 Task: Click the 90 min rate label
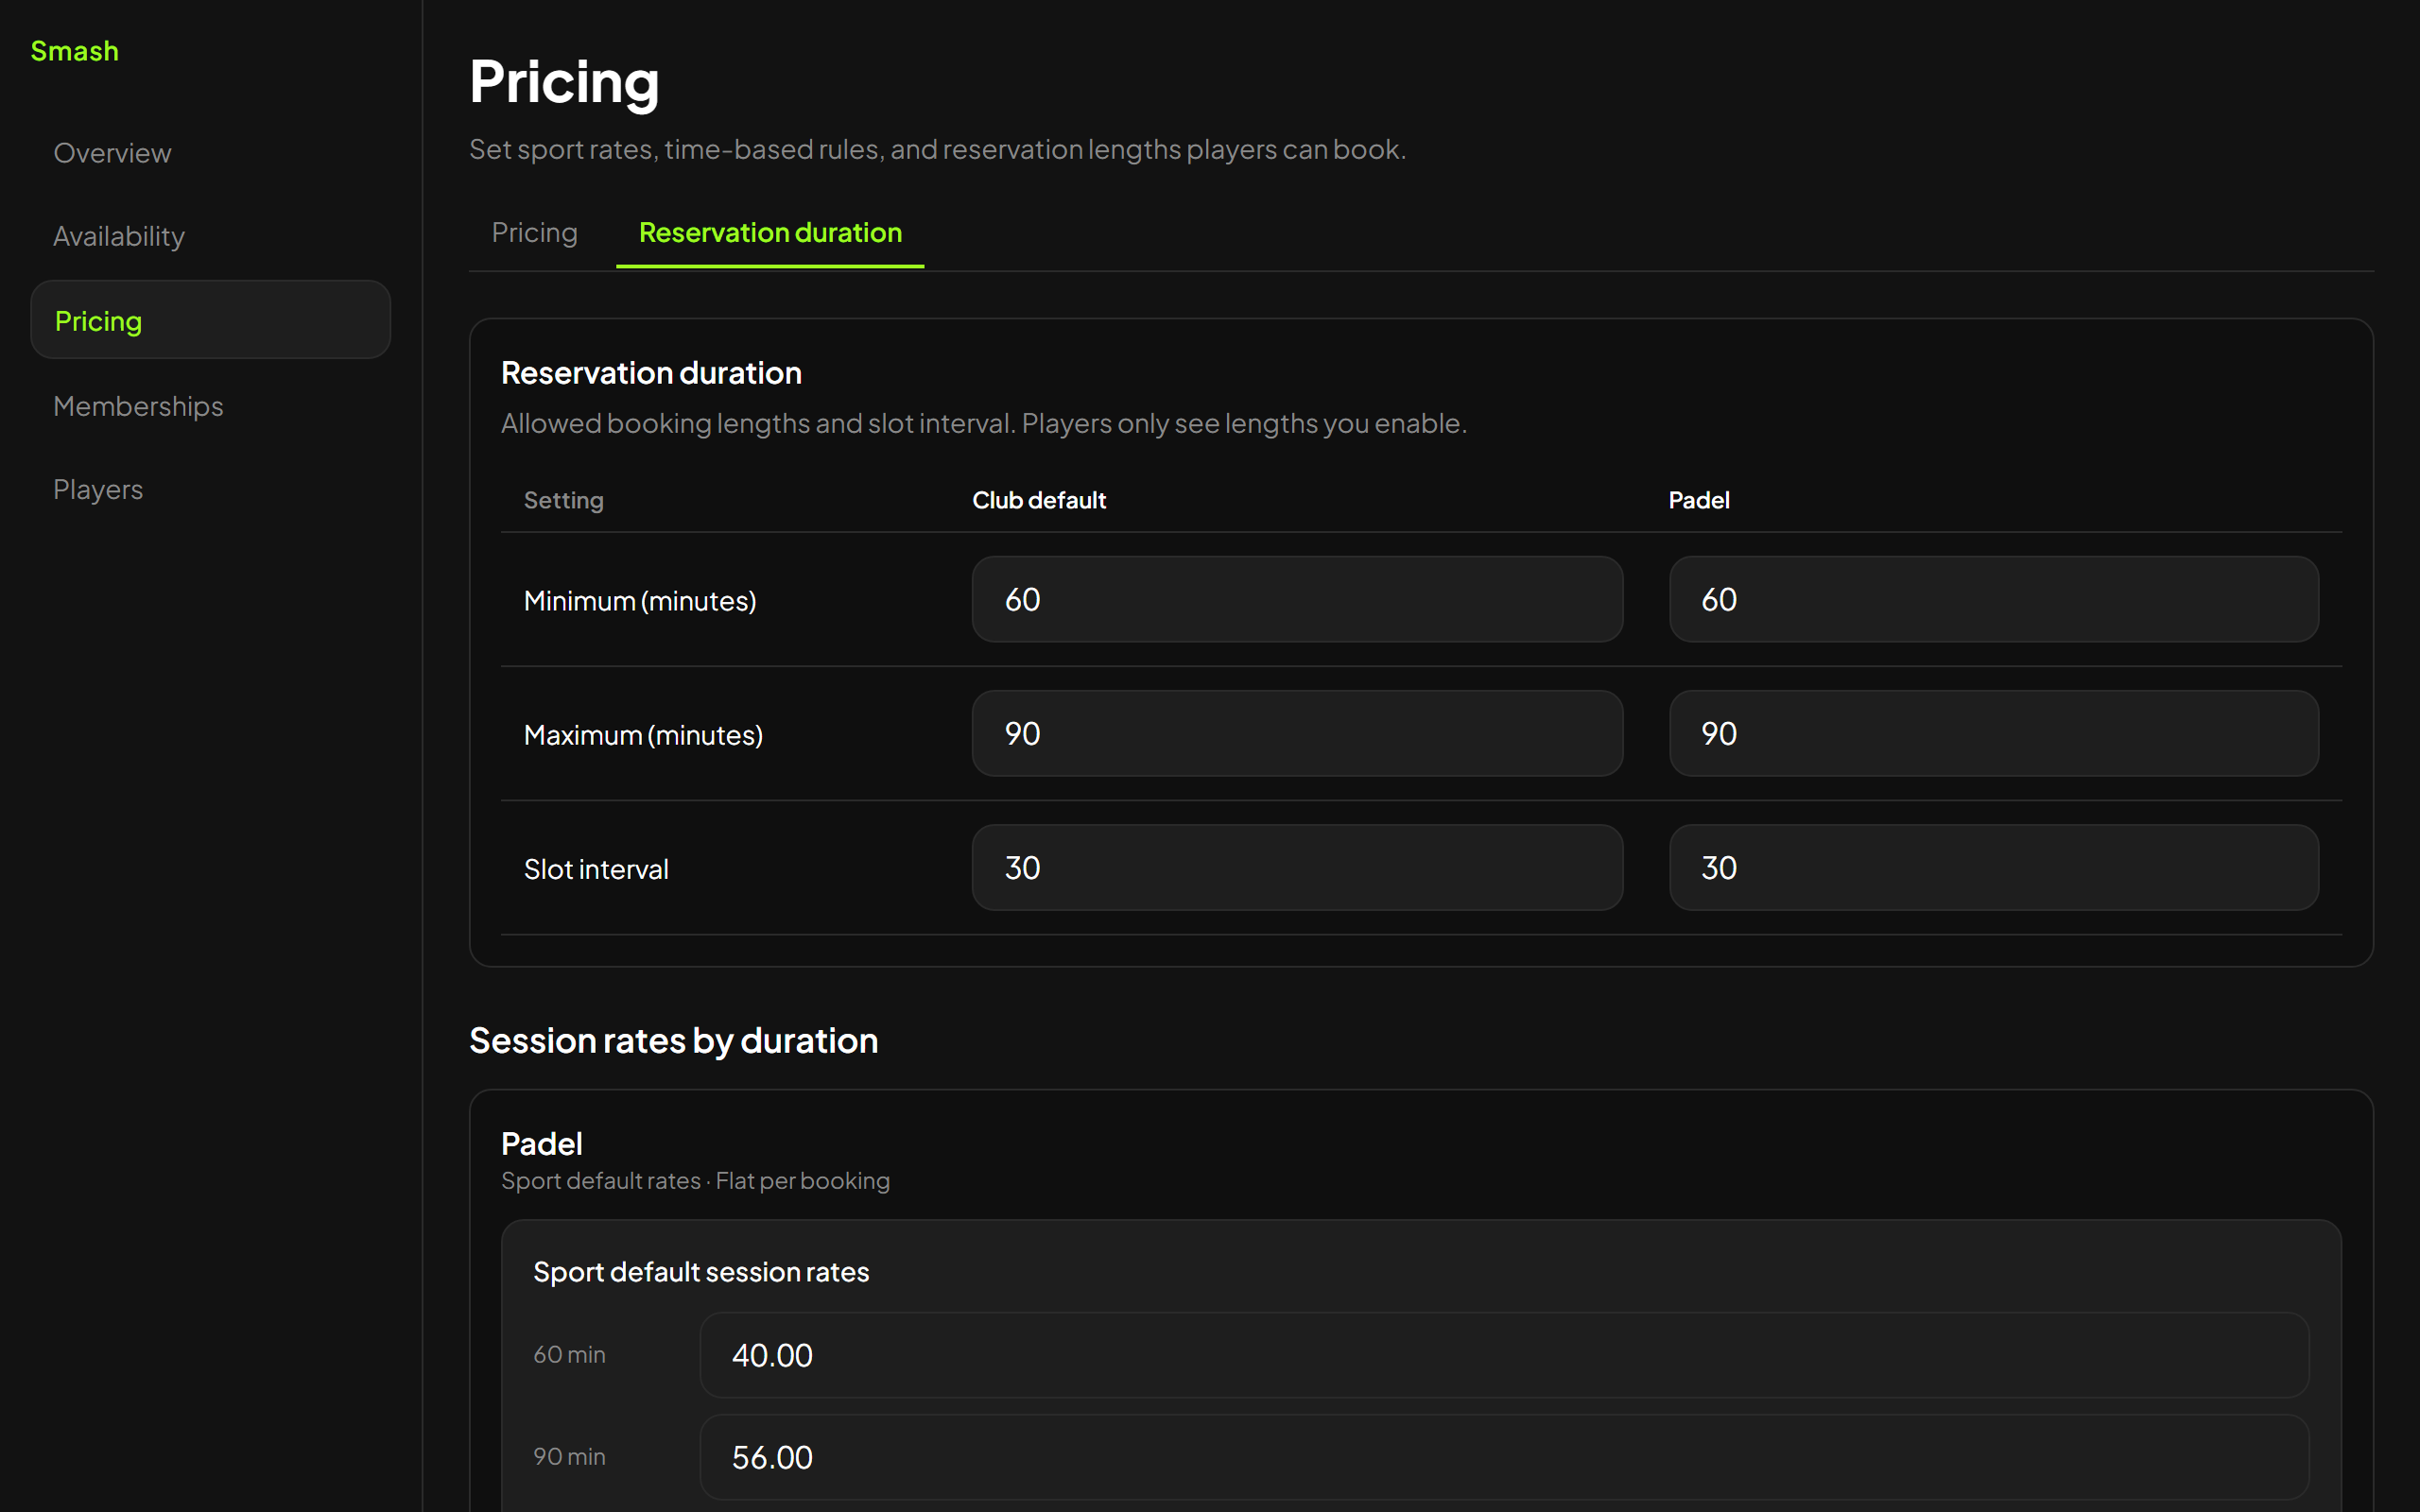(569, 1457)
